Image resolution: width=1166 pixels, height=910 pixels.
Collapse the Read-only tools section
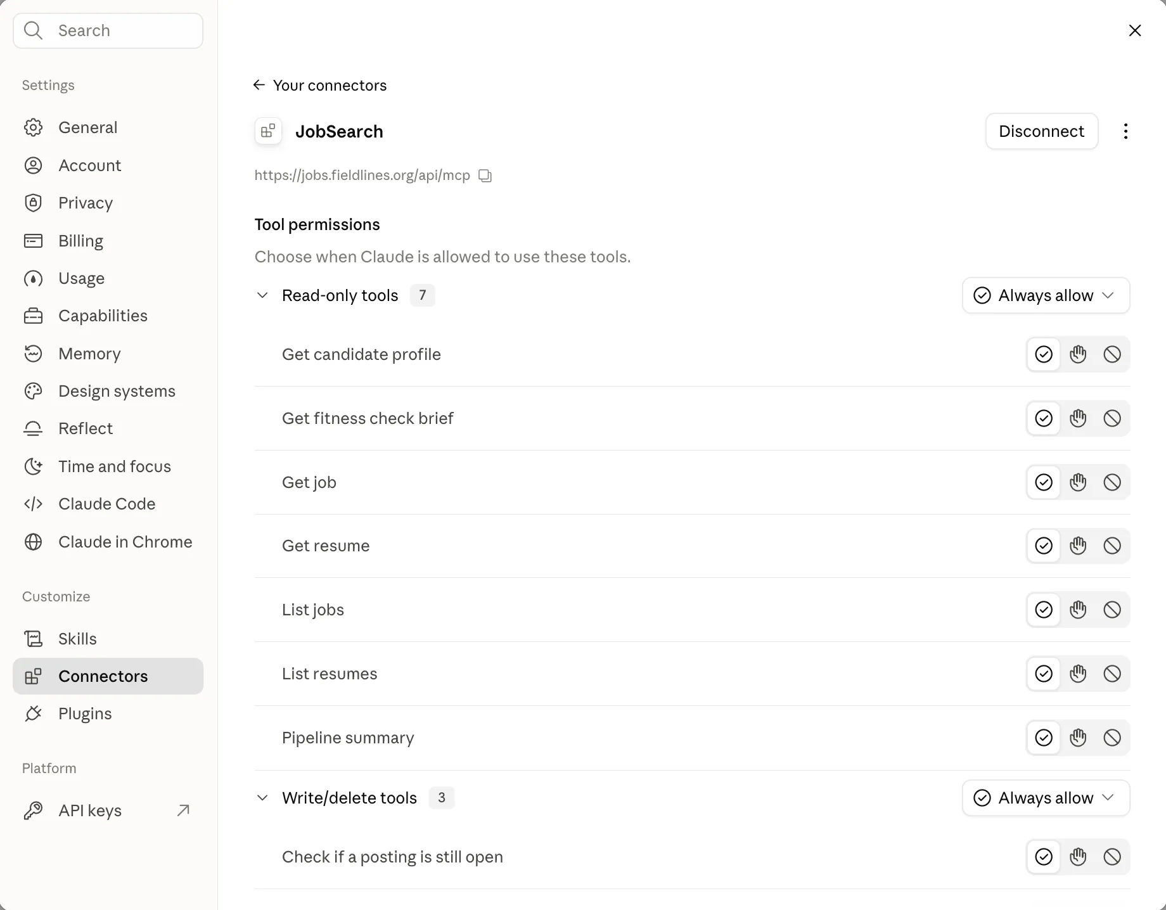(x=262, y=295)
